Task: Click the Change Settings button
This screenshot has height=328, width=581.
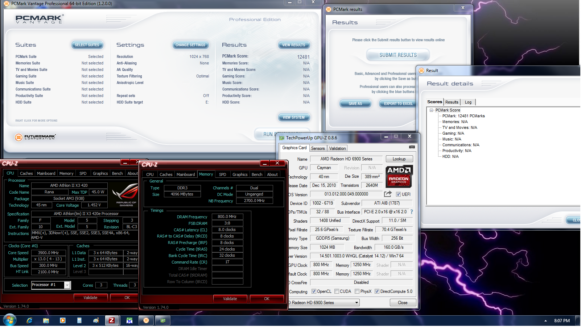Action: [x=190, y=45]
